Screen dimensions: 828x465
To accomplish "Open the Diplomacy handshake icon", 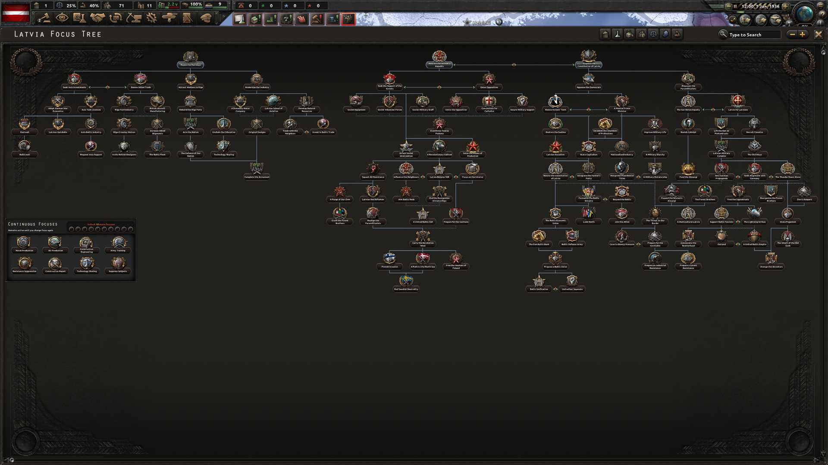I will (x=98, y=19).
